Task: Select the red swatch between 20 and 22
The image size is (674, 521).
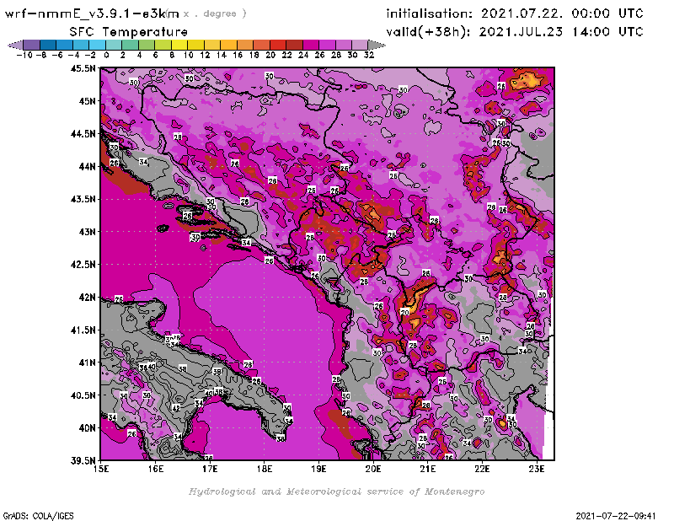Action: [277, 45]
